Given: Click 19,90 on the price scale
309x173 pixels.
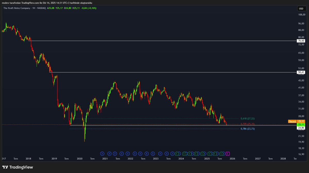Looking at the screenshot, I should pos(301,142).
